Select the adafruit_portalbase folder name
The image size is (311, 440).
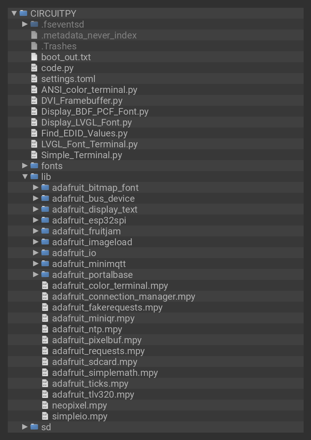92,274
